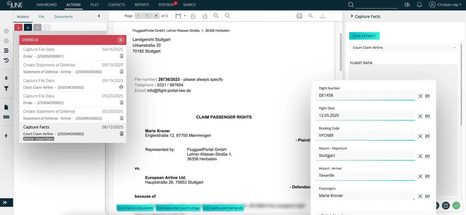Zoom out of the document viewer
This screenshot has width=466, height=215.
[x=227, y=16]
